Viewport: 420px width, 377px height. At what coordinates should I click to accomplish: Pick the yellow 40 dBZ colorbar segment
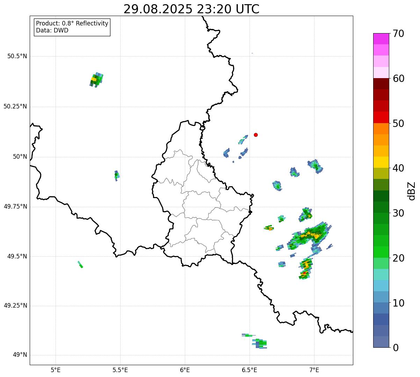[x=381, y=162]
